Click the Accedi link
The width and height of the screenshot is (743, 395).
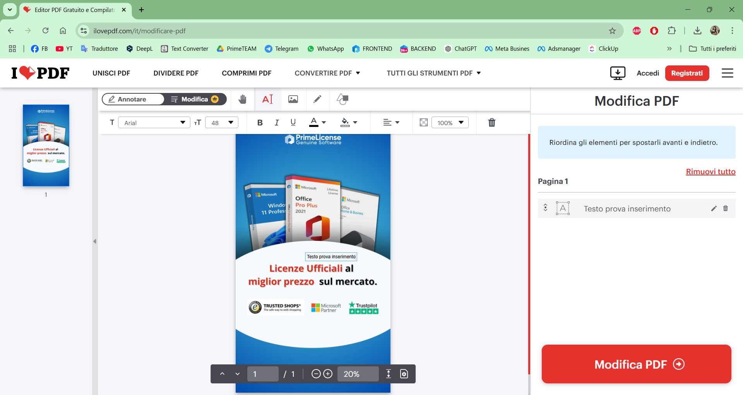(x=648, y=73)
